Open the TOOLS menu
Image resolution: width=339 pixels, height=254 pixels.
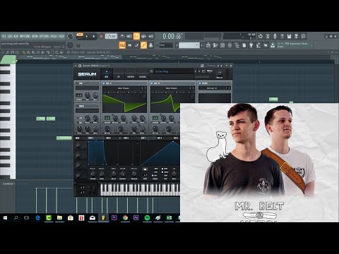coord(54,36)
